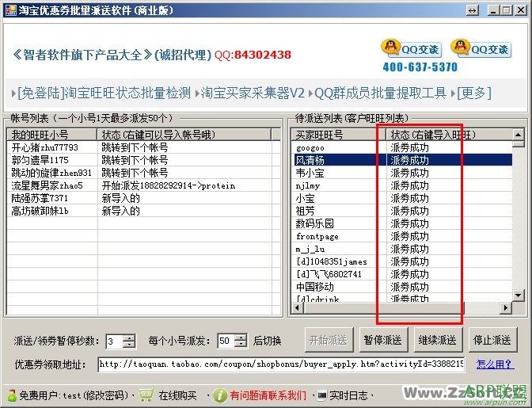Click the shopping cart icon beside 在线购买
The image size is (532, 408).
146,395
